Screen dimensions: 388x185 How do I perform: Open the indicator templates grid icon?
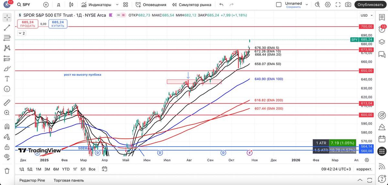pos(126,5)
